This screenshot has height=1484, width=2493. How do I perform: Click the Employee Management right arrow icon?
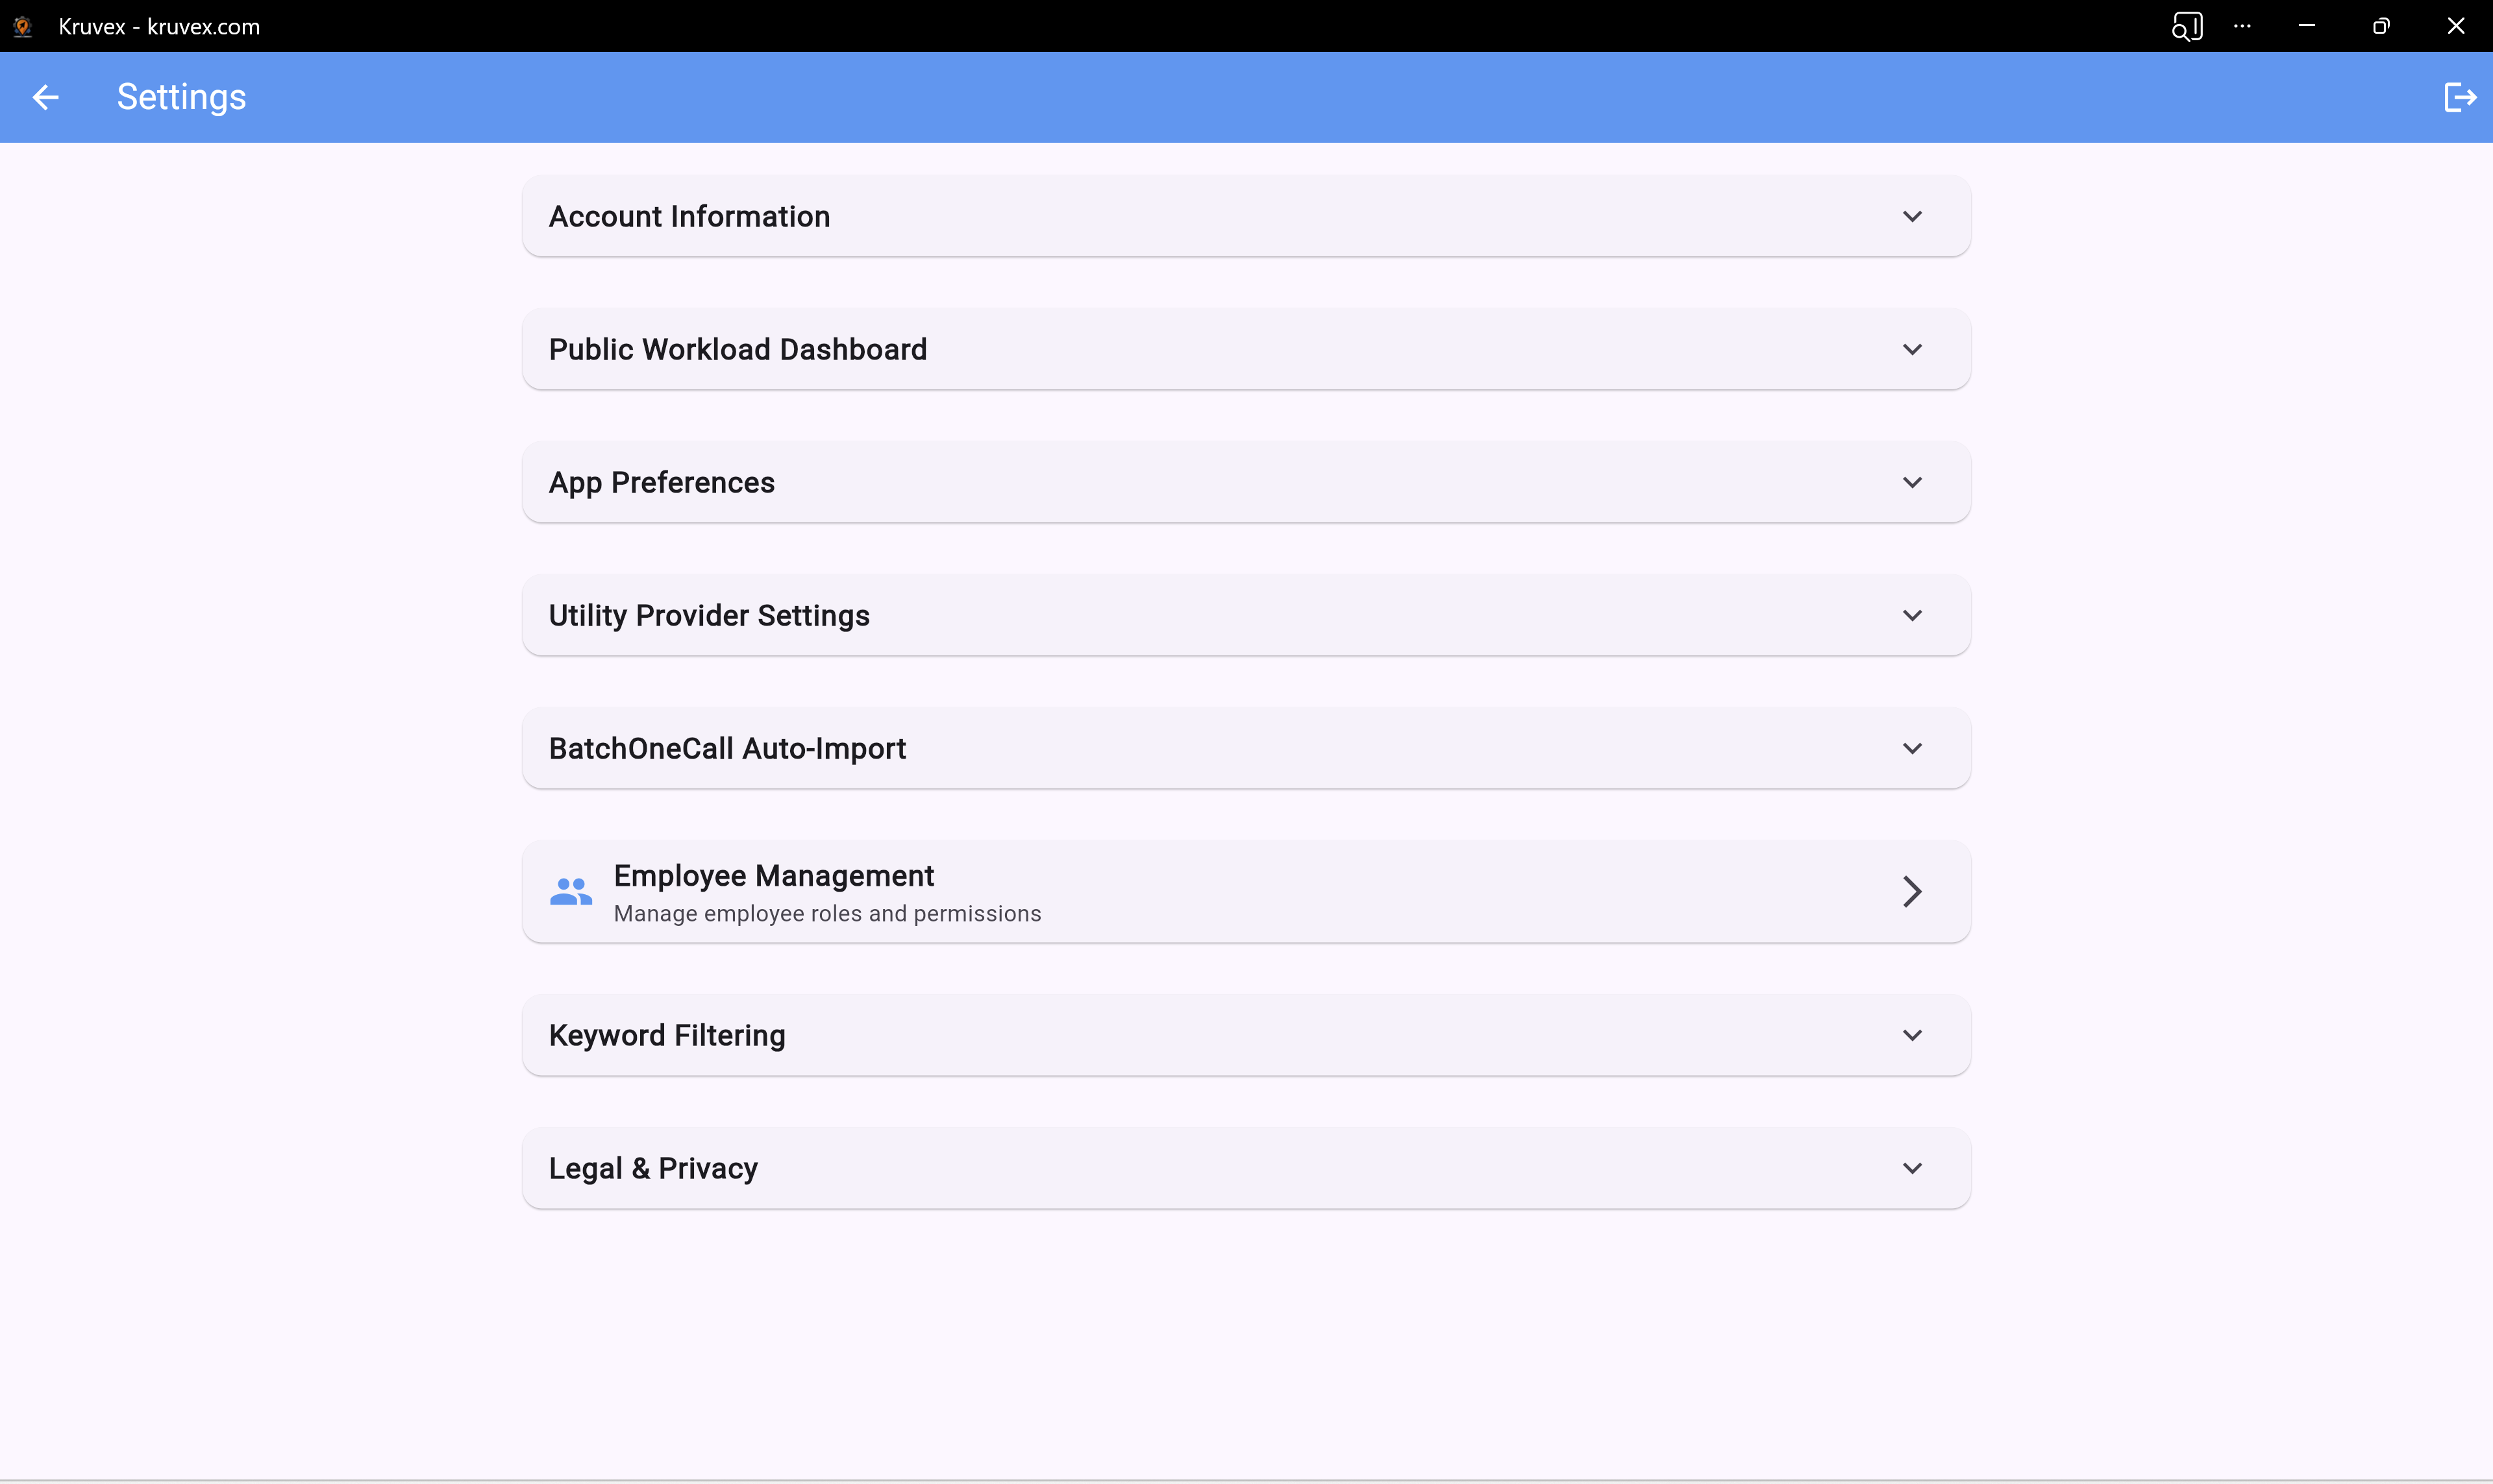coord(1911,891)
